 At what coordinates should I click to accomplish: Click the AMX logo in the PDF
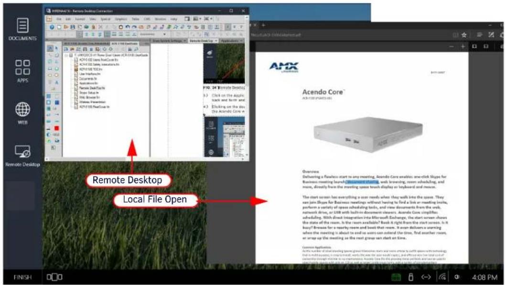[x=284, y=67]
